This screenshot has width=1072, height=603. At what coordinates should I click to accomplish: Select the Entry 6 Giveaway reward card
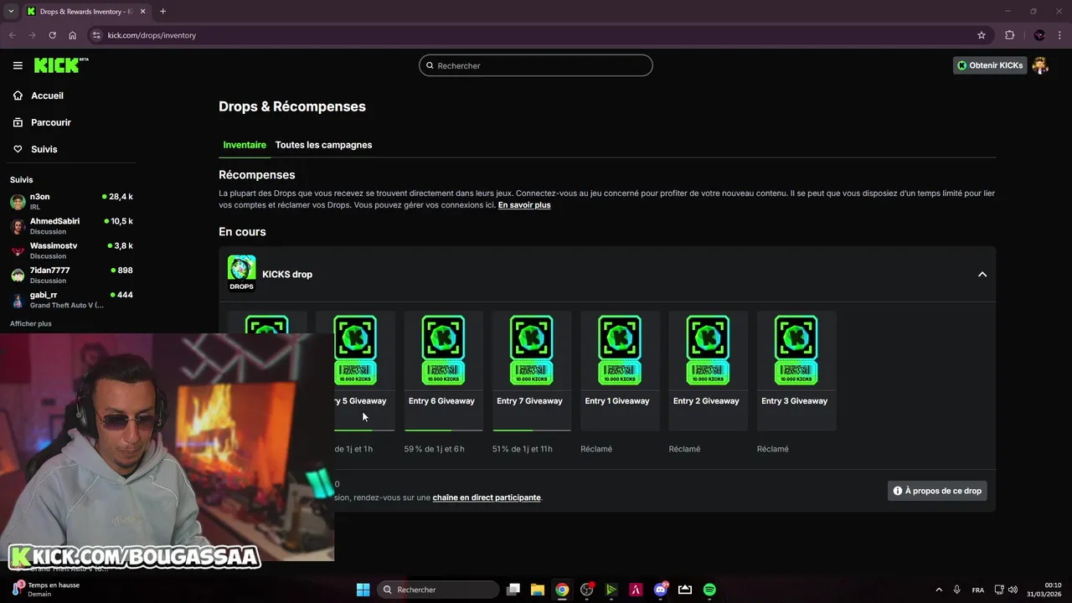coord(443,370)
